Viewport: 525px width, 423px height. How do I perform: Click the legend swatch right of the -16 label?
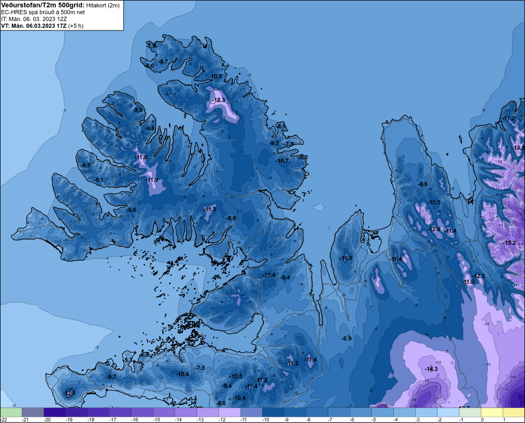pos(142,412)
